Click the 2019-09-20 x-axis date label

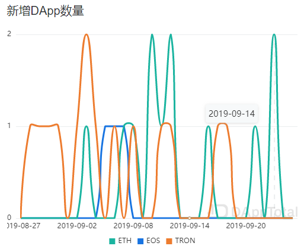coord(246,226)
